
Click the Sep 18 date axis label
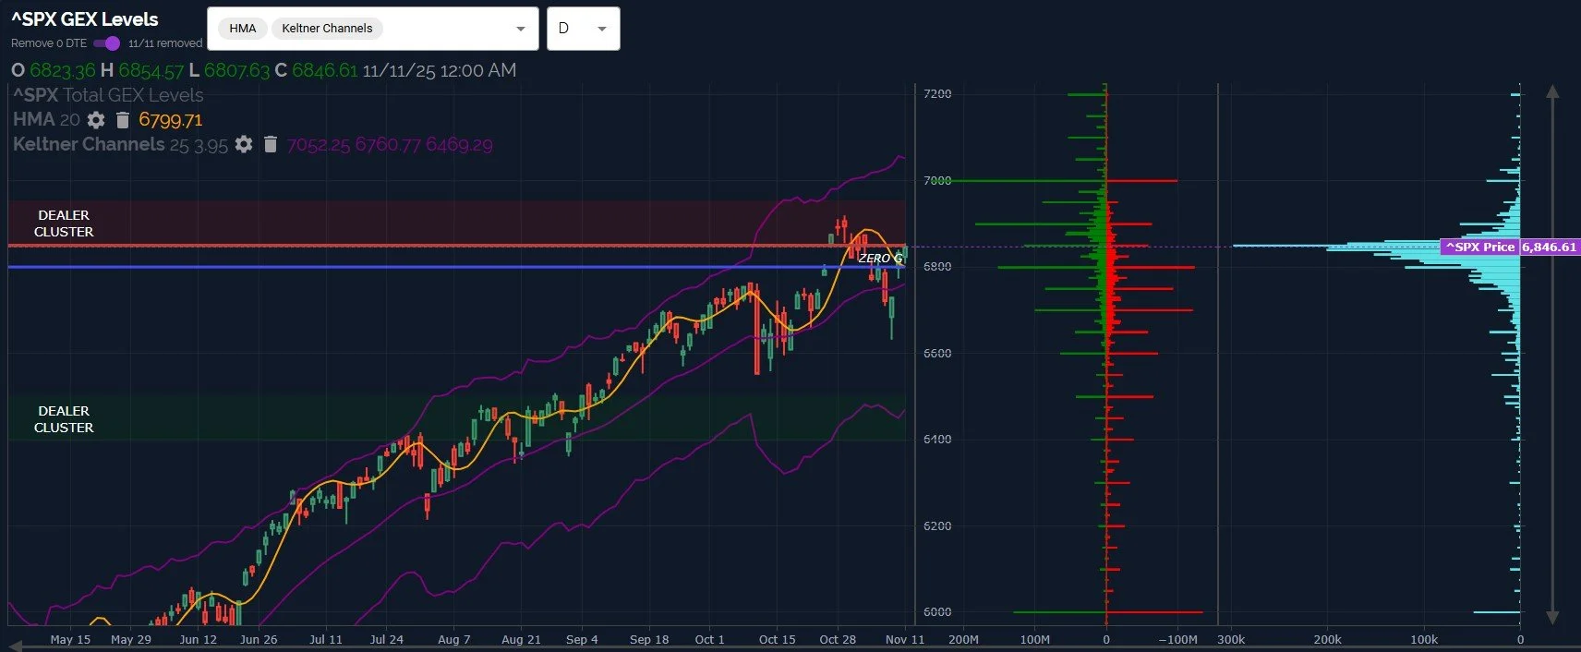click(x=649, y=639)
